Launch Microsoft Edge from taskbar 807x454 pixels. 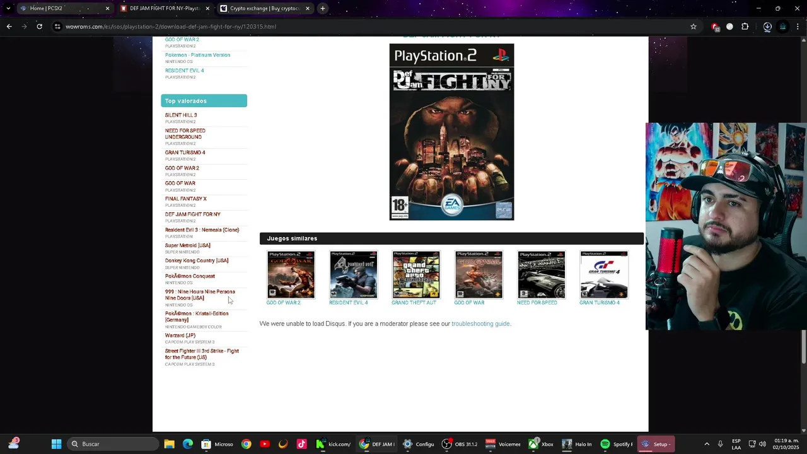pos(187,444)
